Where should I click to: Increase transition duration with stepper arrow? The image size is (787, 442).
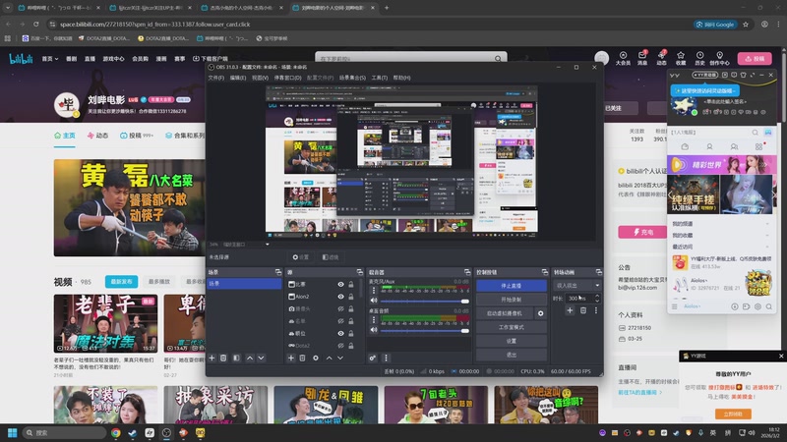click(597, 296)
